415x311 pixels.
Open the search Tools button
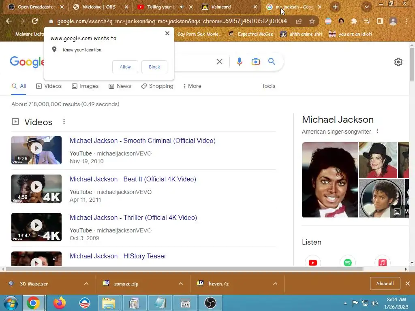(x=268, y=86)
